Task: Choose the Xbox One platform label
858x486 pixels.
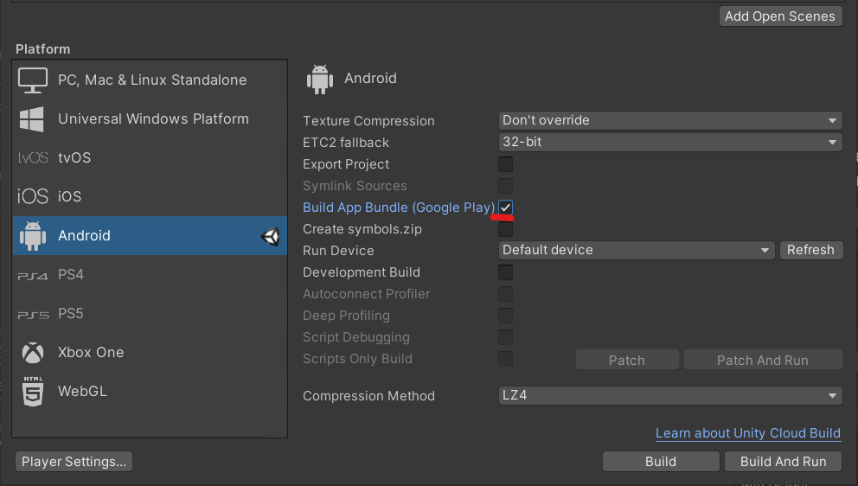Action: click(91, 353)
